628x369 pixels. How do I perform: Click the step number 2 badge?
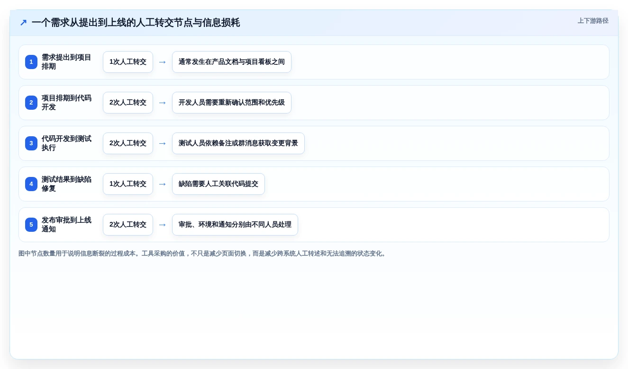coord(31,103)
